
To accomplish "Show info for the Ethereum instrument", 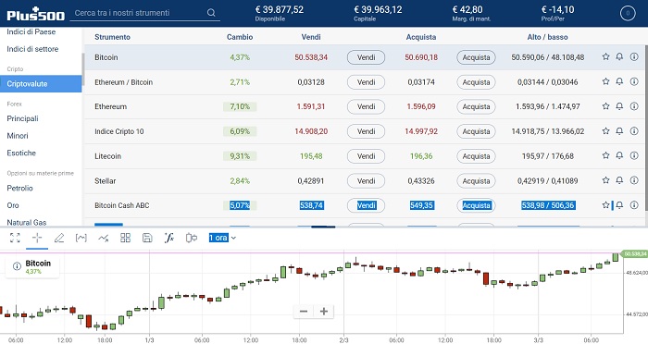I will [634, 106].
